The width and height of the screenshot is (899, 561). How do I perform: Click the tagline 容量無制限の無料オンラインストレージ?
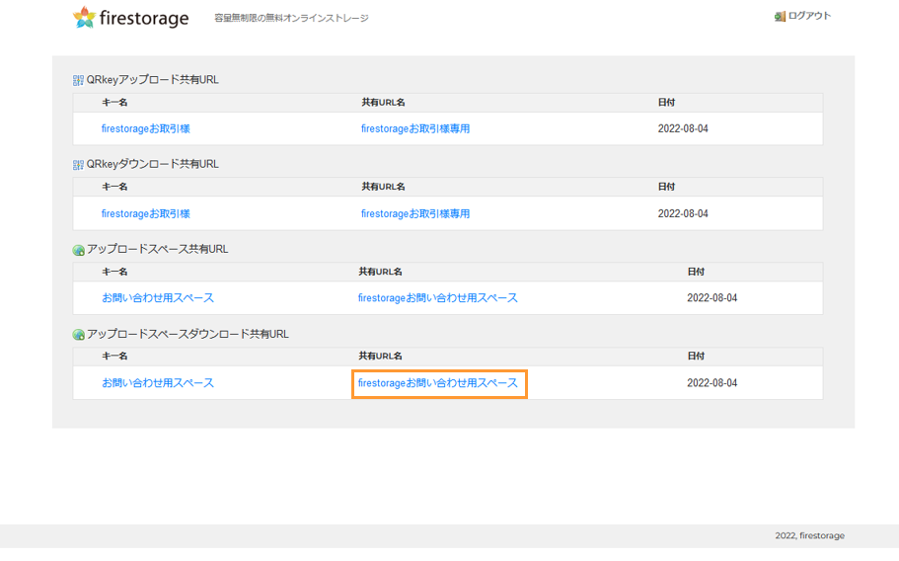coord(291,18)
